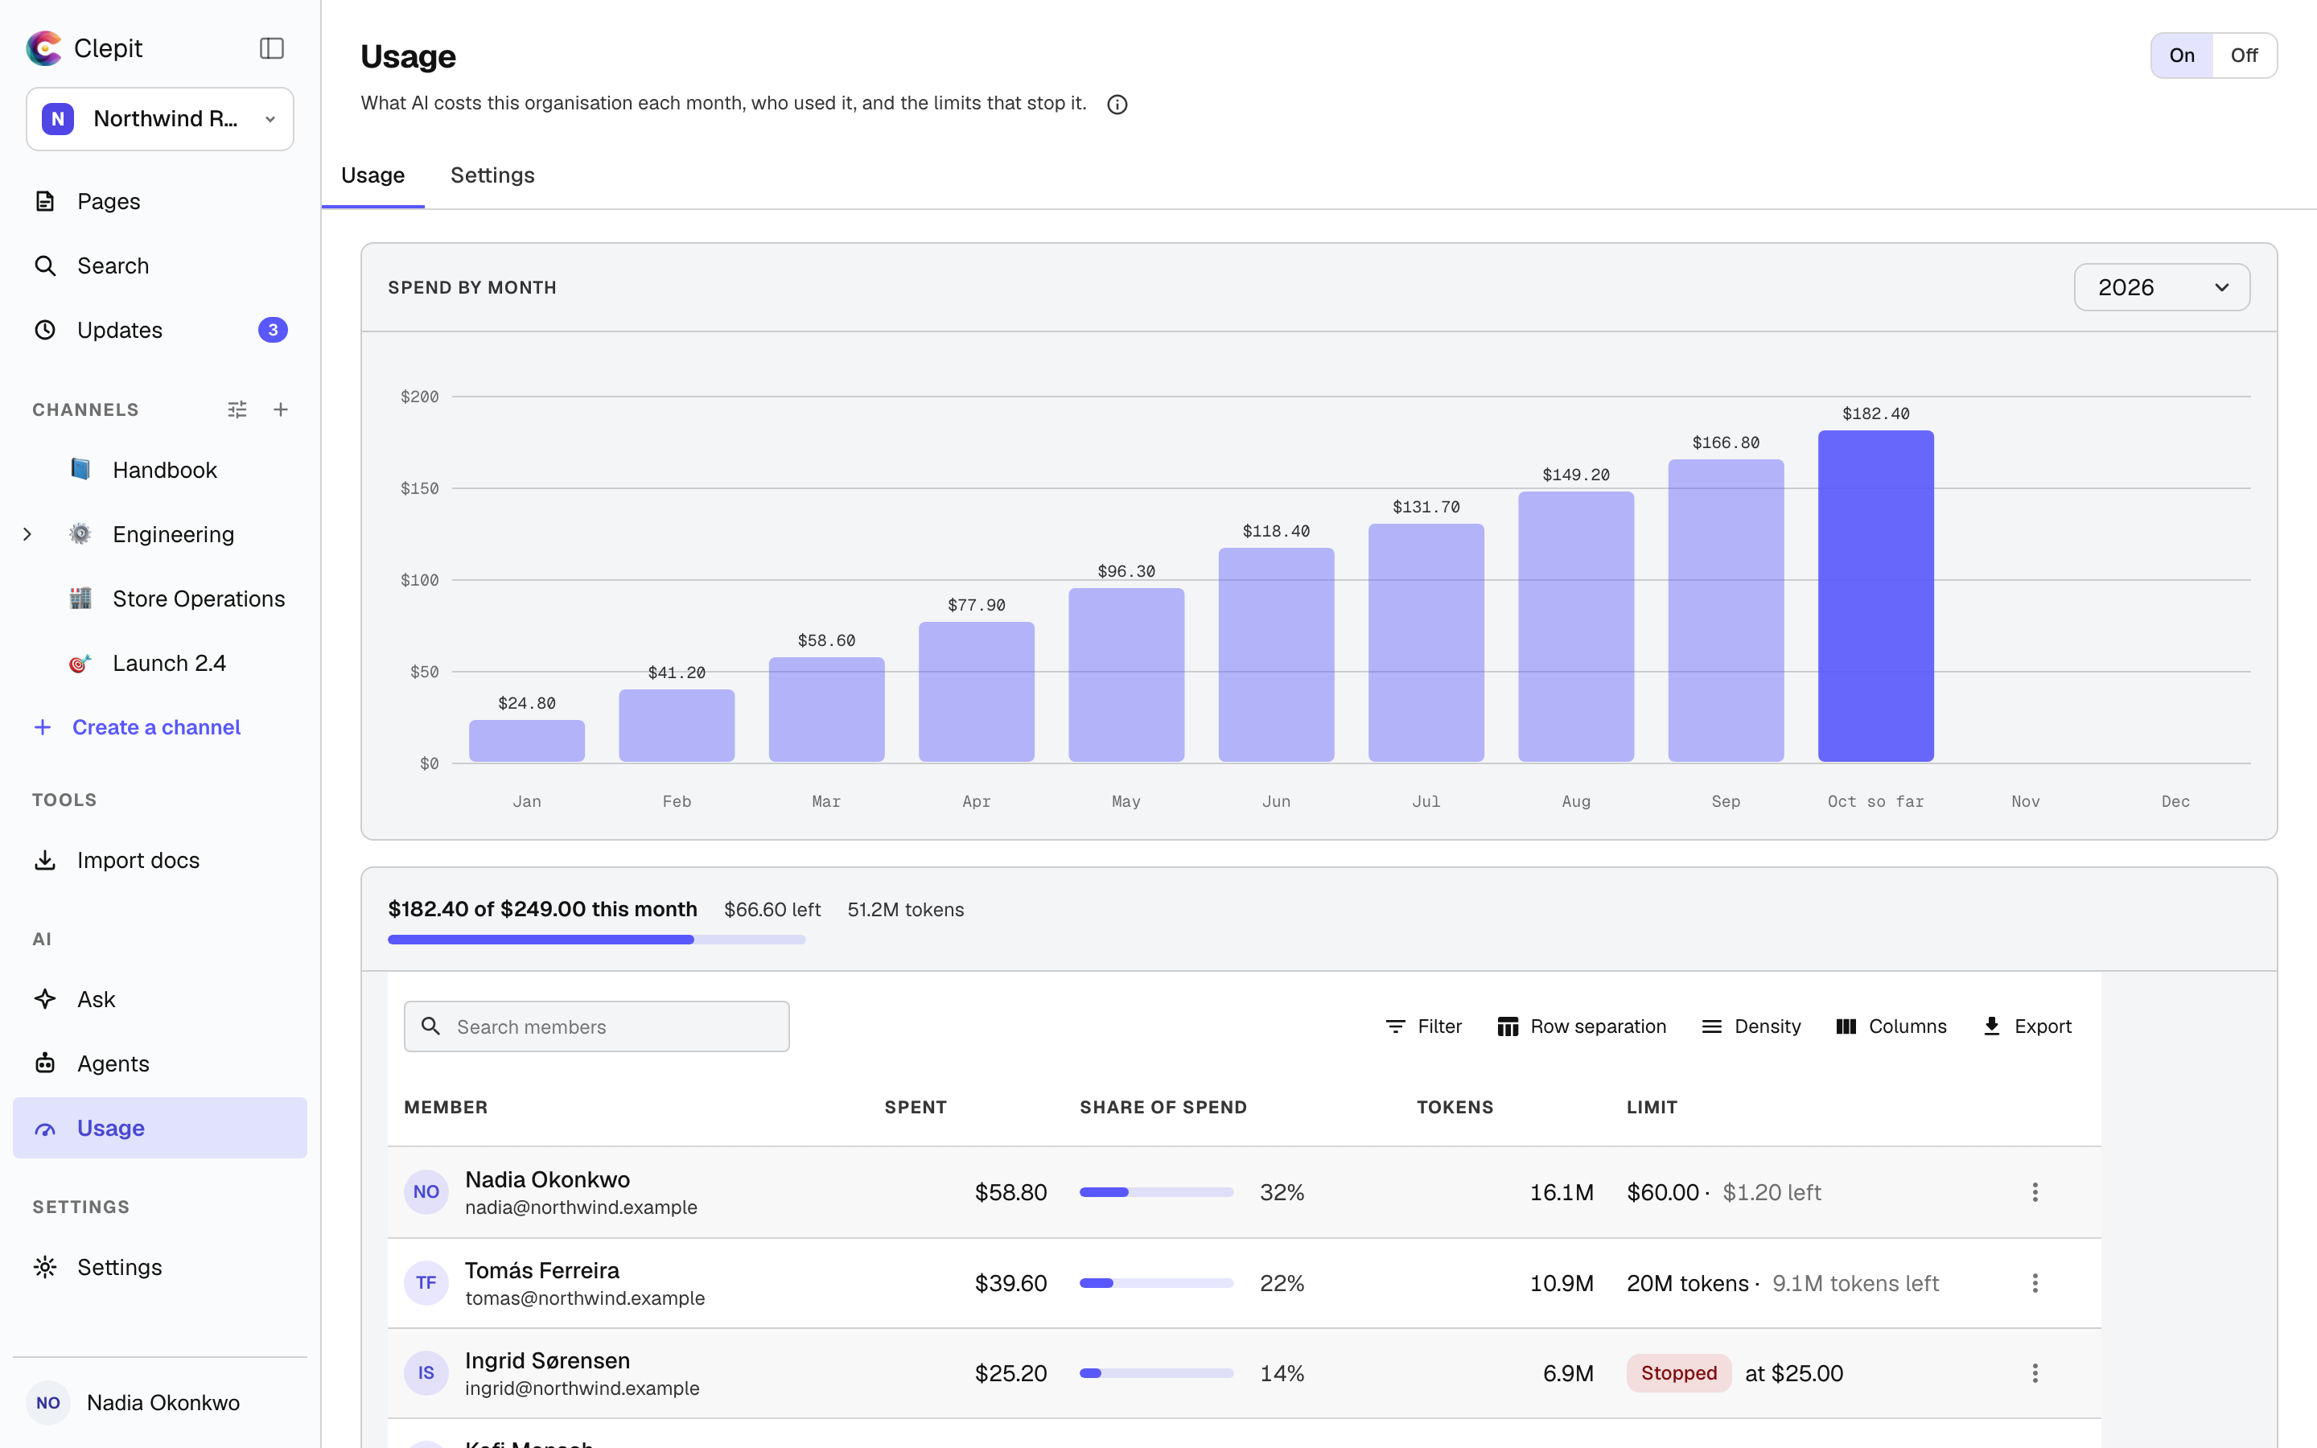
Task: Open the Columns chooser
Action: click(1891, 1026)
